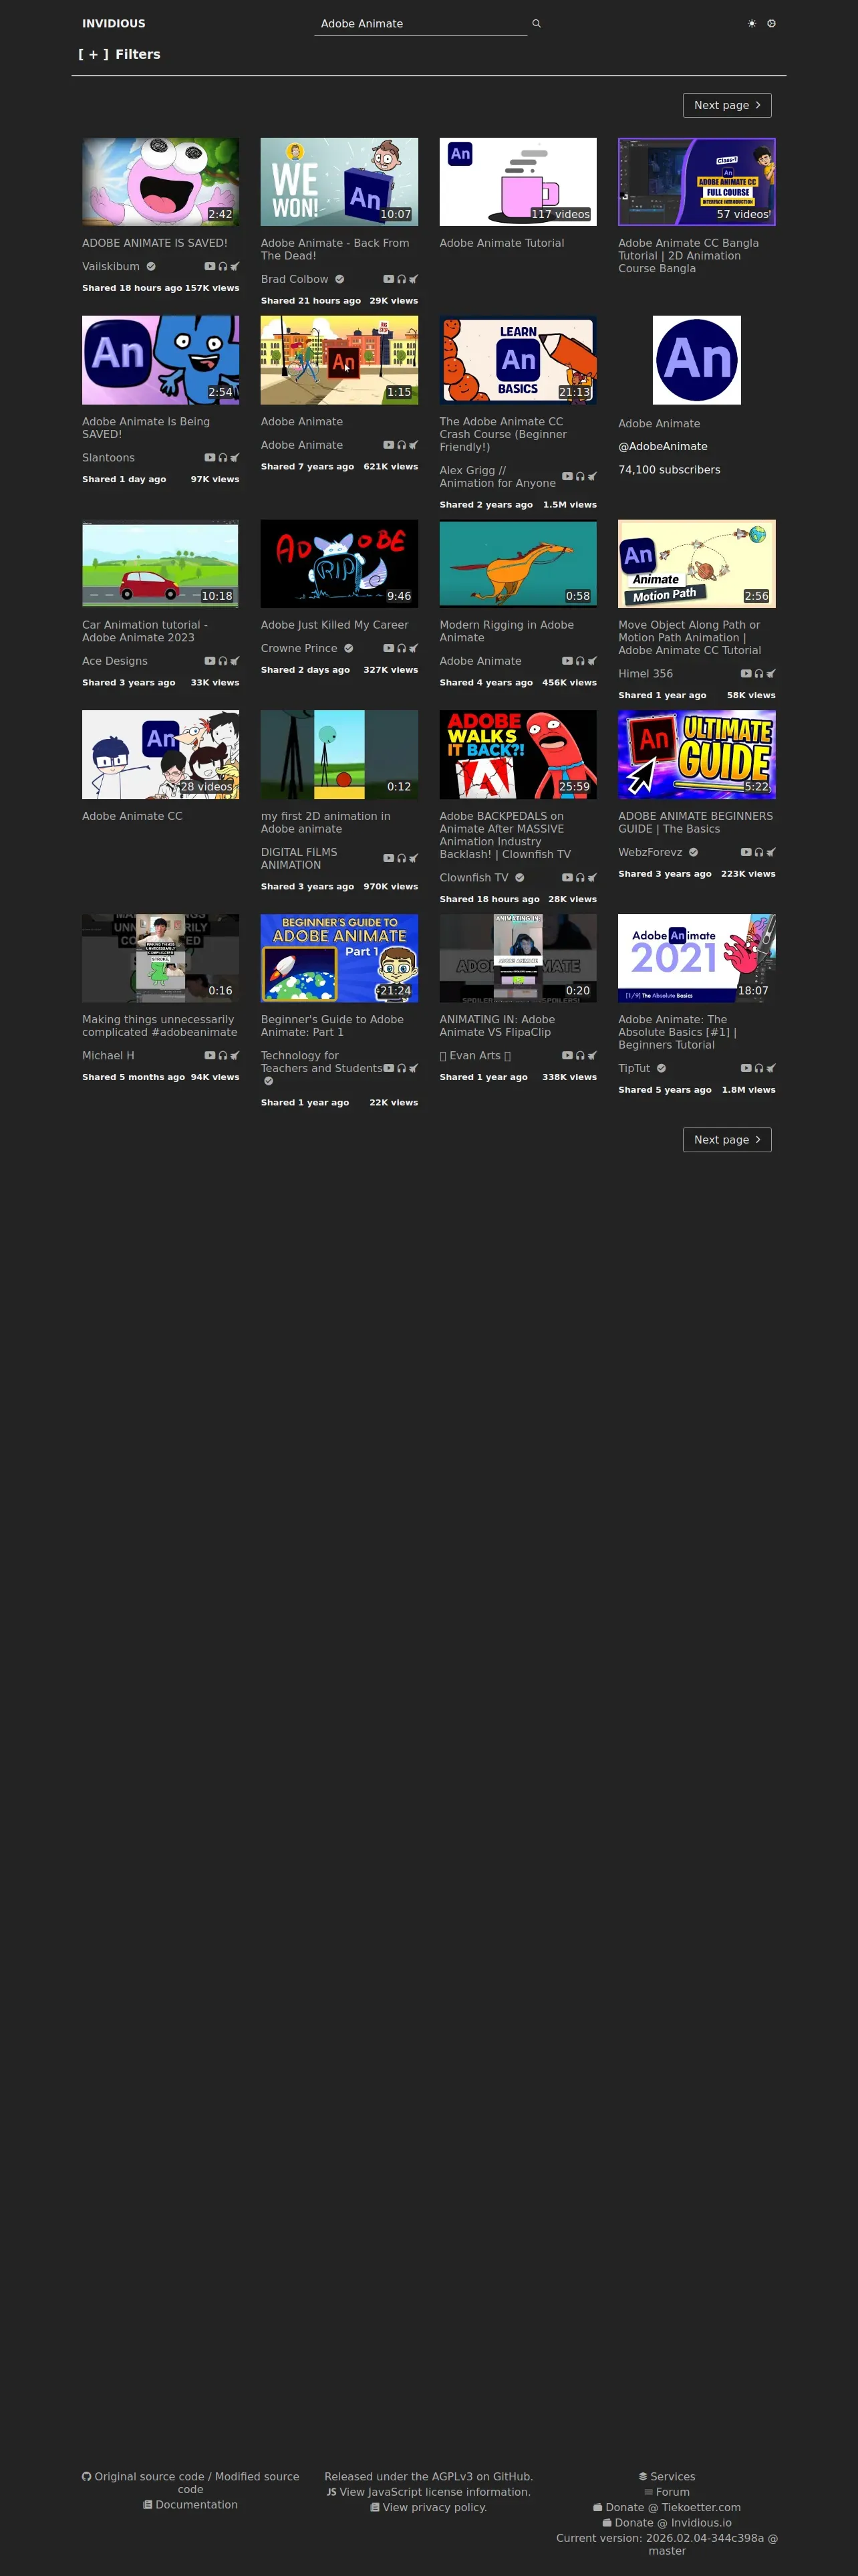
Task: Click YouTube icon on DIGITAL FILMS ANIMATION video
Action: [388, 858]
